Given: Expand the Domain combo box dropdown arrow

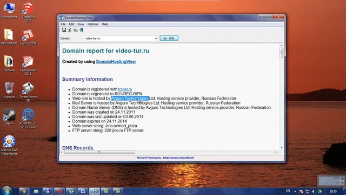Looking at the screenshot, I should [156, 38].
